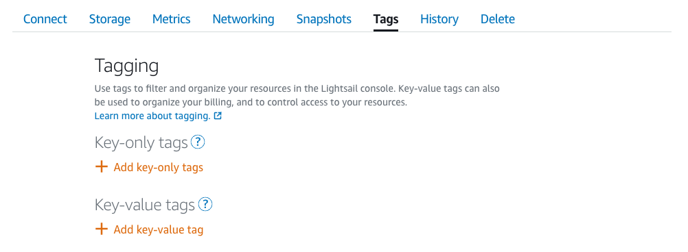Show the History tab

[x=439, y=19]
